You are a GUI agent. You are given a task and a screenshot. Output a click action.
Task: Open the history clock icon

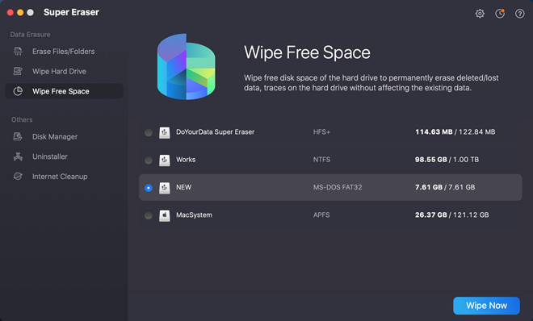point(500,14)
